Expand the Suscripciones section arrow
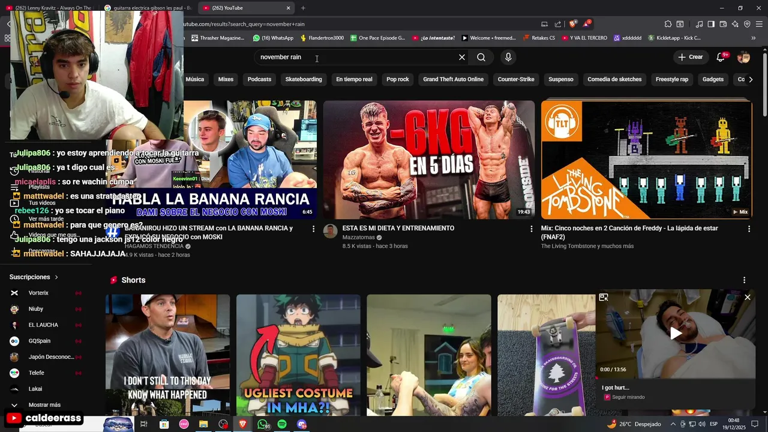The image size is (768, 432). click(x=56, y=277)
